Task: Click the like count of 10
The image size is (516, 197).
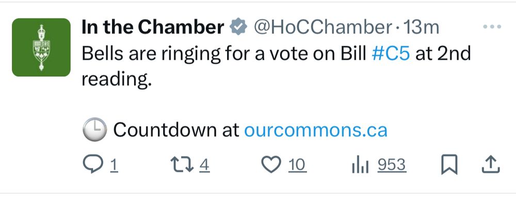Action: 298,165
